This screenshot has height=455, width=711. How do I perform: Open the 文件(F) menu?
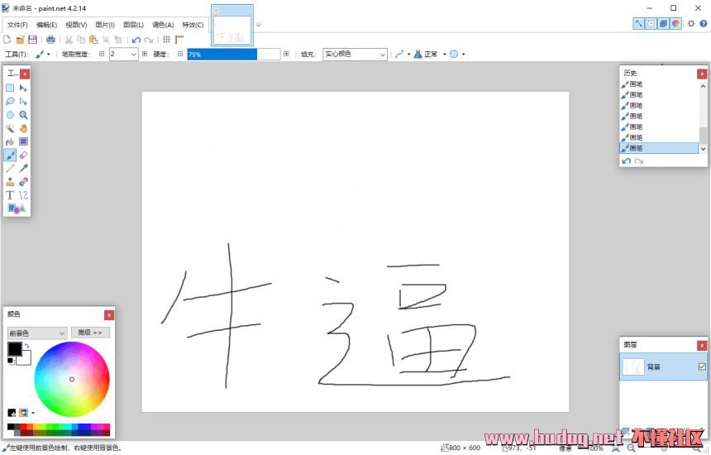17,25
